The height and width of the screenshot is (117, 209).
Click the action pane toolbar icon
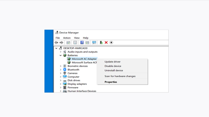pyautogui.click(x=87, y=43)
